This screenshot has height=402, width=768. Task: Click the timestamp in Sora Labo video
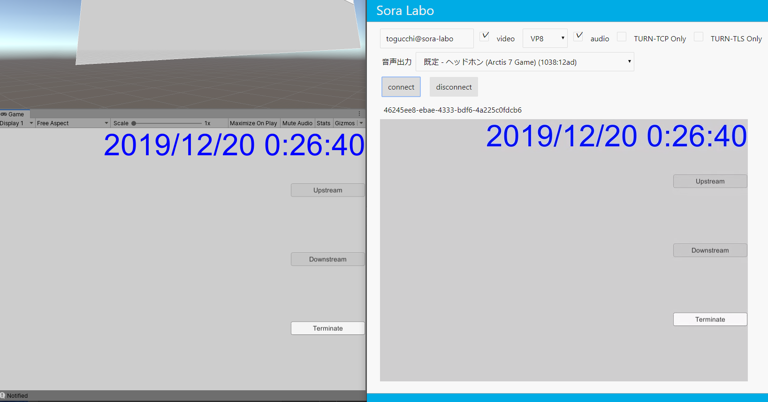(616, 136)
